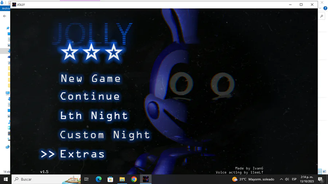
Task: Select Quick access star in Explorer sidebar
Action: [x=8, y=28]
